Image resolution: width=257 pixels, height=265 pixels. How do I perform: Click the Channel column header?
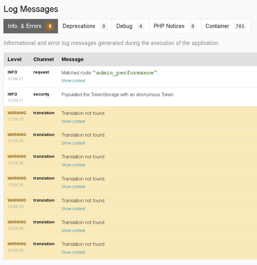[x=44, y=59]
